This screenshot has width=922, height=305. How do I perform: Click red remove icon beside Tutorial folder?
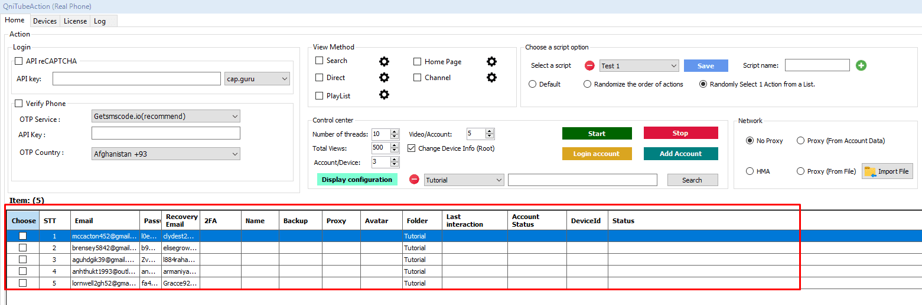[x=415, y=180]
